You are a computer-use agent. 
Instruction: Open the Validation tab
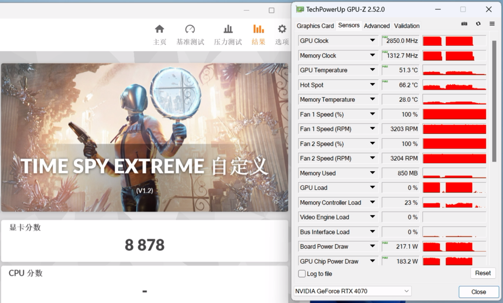[406, 26]
